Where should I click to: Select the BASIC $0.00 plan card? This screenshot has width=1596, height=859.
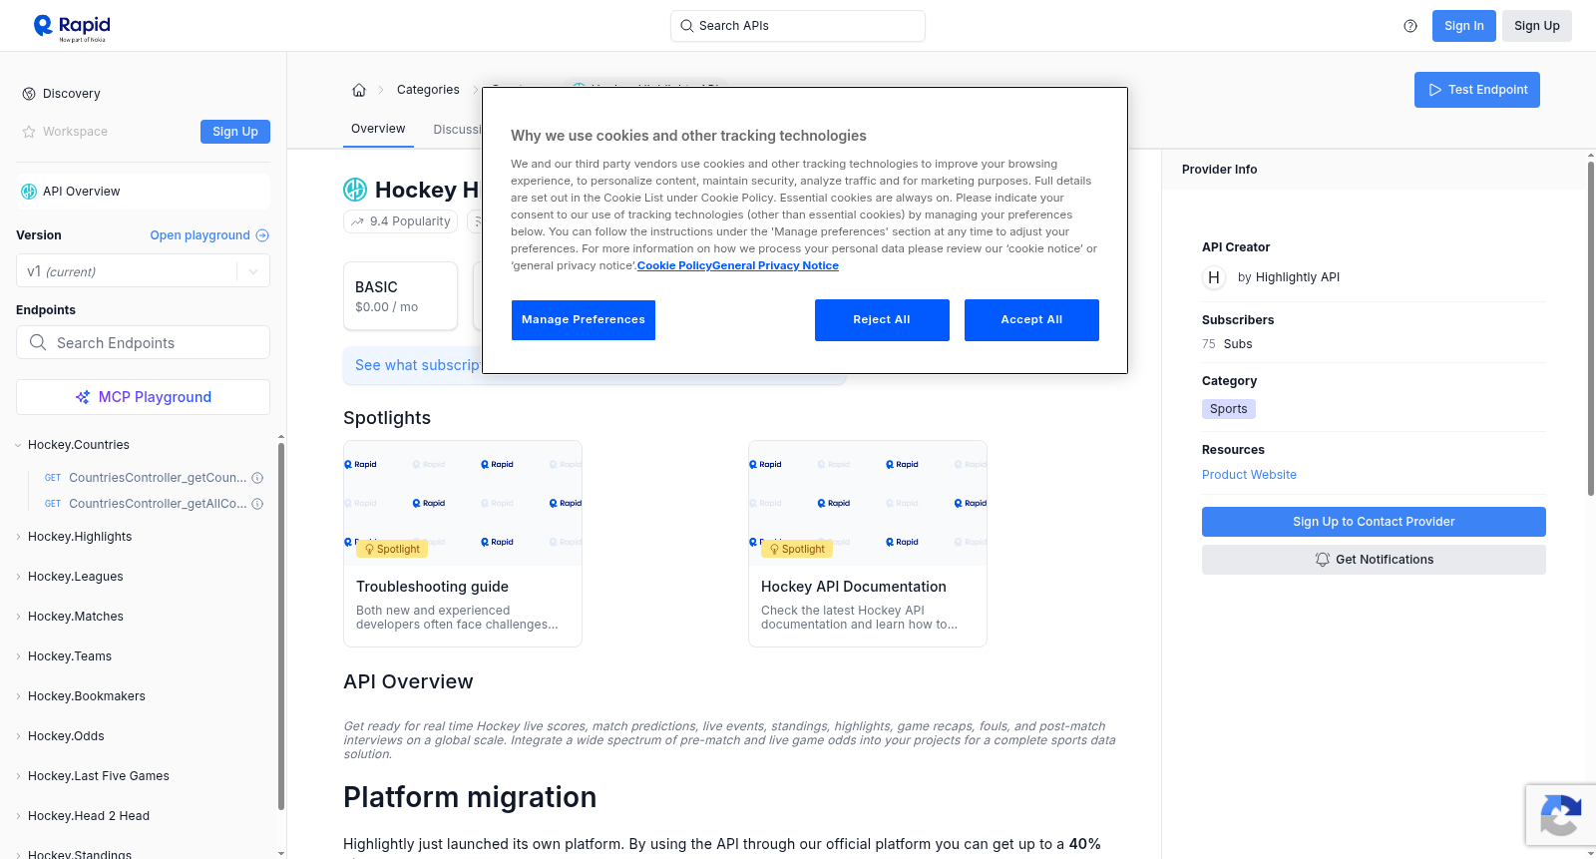[400, 295]
